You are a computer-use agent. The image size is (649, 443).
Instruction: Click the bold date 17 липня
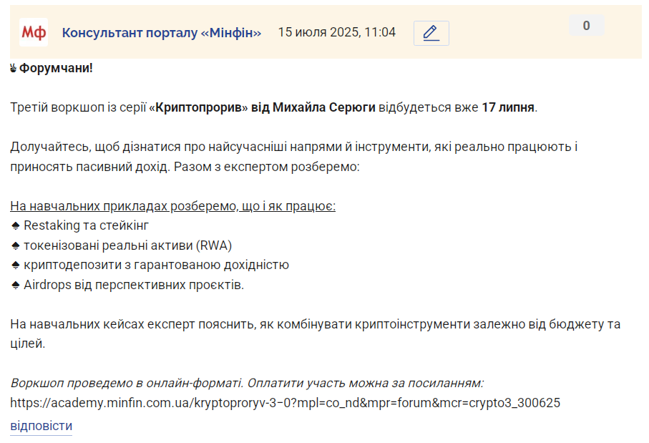[508, 107]
